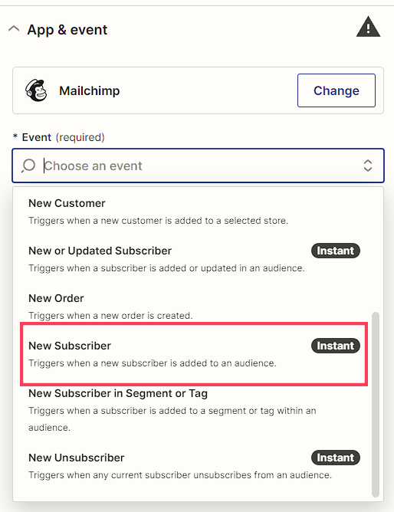This screenshot has width=394, height=512.
Task: Click Instant badge beside New Unsubscriber
Action: point(336,458)
